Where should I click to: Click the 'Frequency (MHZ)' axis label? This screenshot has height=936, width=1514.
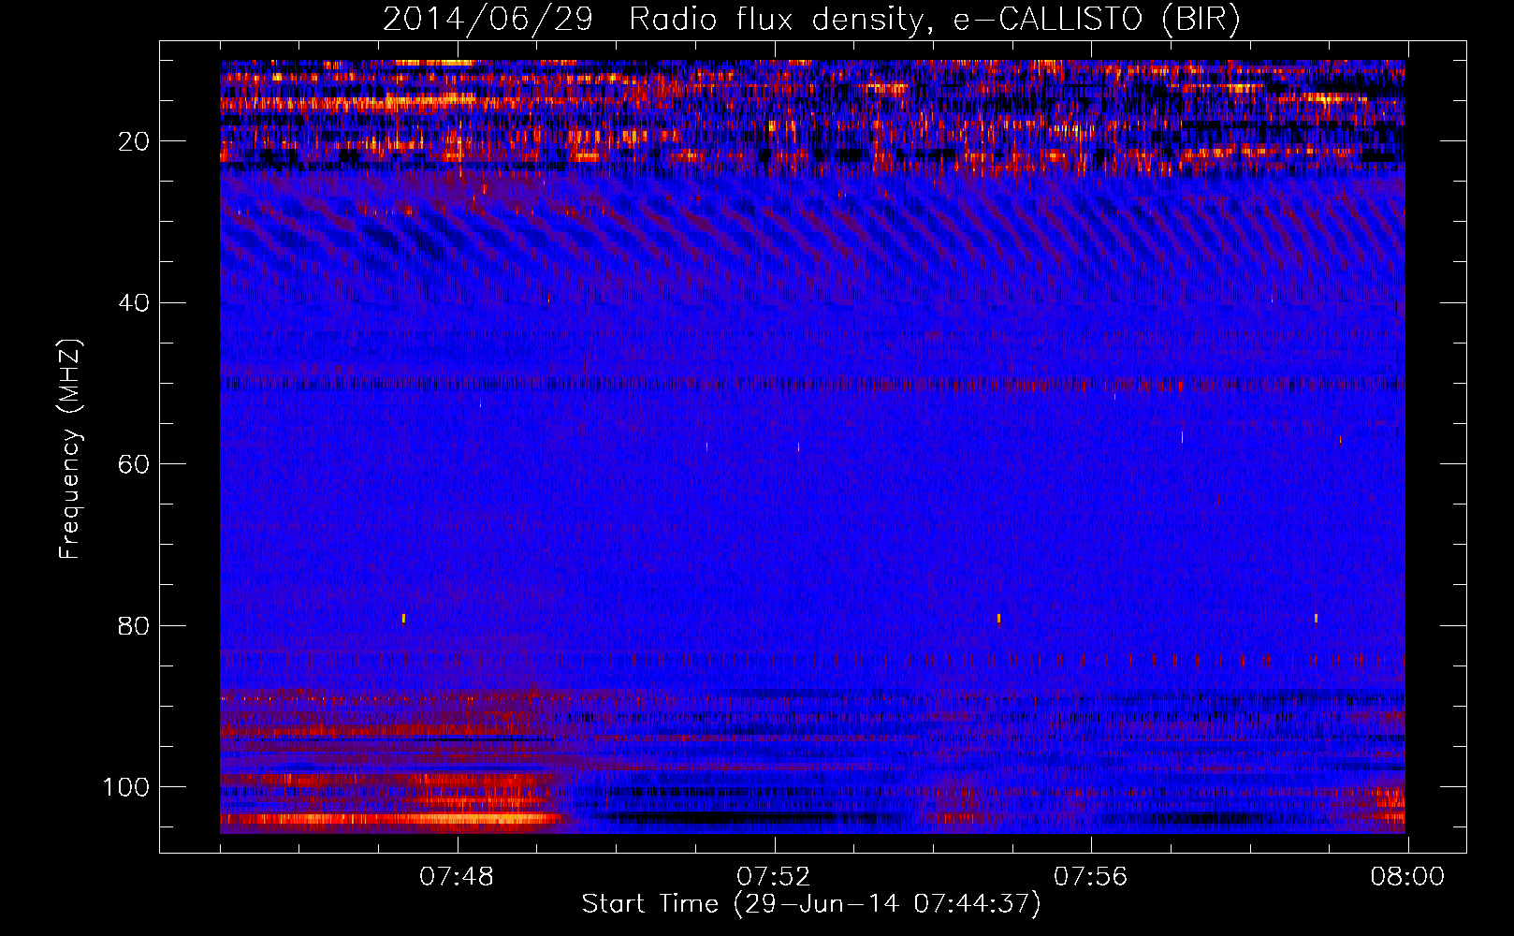(x=70, y=449)
